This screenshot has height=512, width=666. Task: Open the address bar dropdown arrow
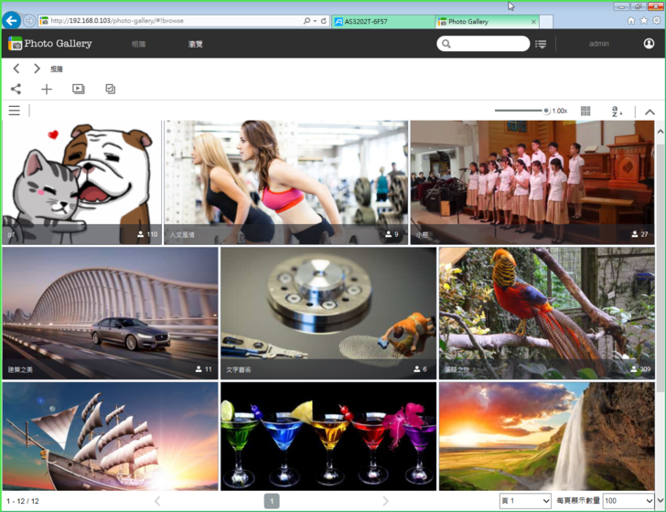315,21
